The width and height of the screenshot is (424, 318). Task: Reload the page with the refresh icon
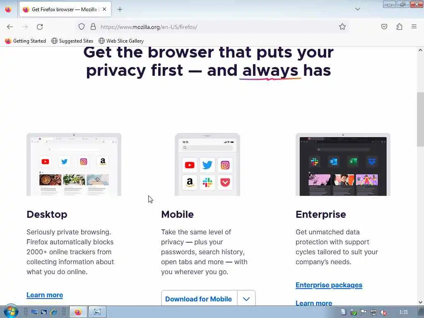pyautogui.click(x=40, y=27)
